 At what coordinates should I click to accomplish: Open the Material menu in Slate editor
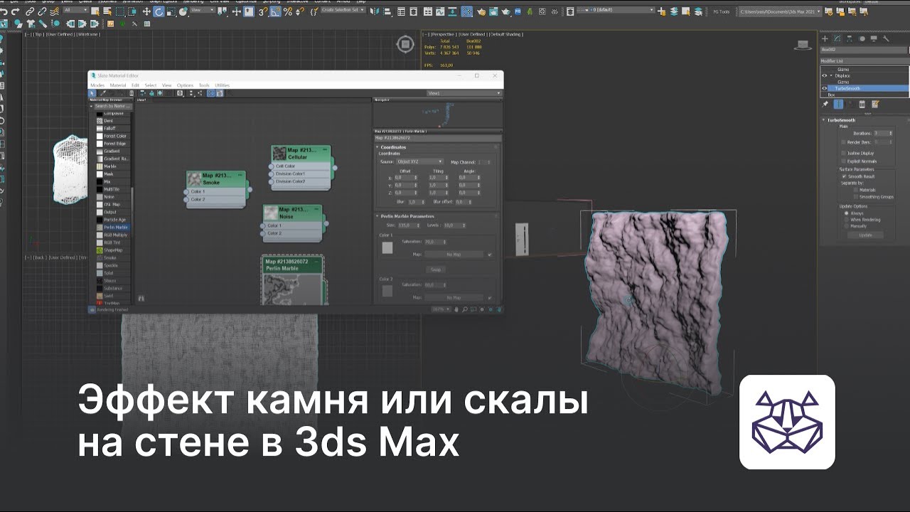[x=118, y=85]
